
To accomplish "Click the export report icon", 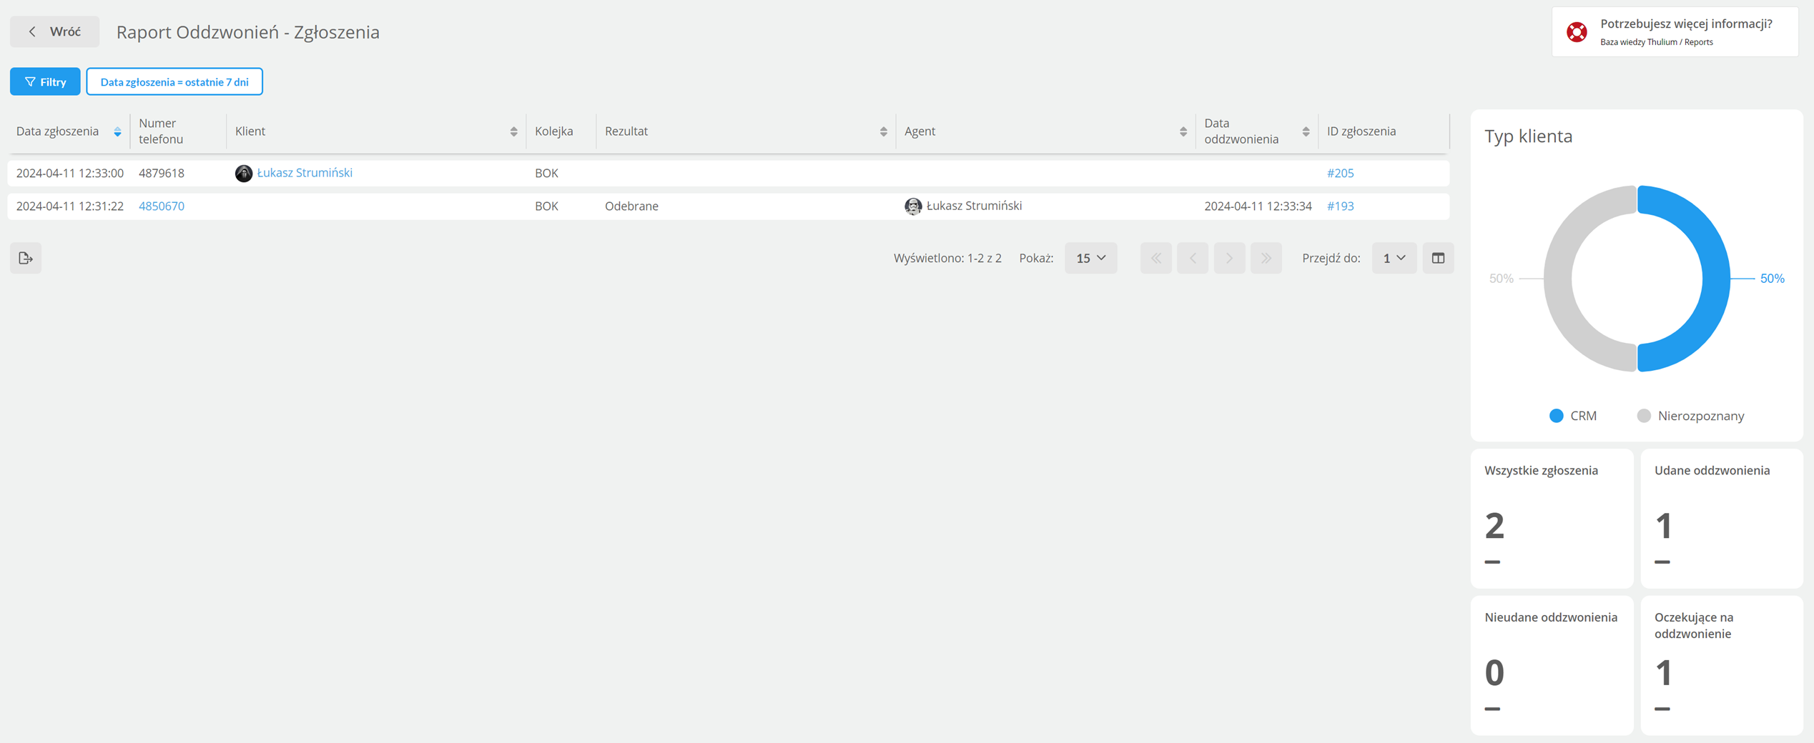I will [x=26, y=258].
